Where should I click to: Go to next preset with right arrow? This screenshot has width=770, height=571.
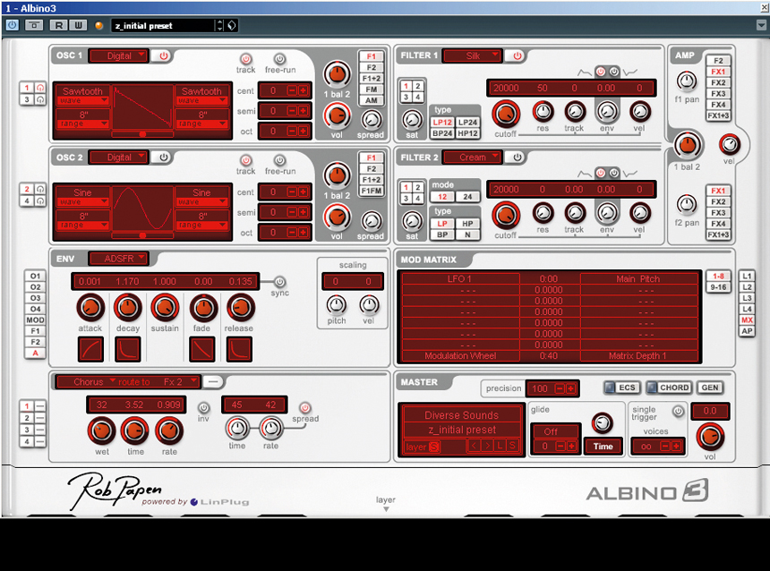[487, 446]
